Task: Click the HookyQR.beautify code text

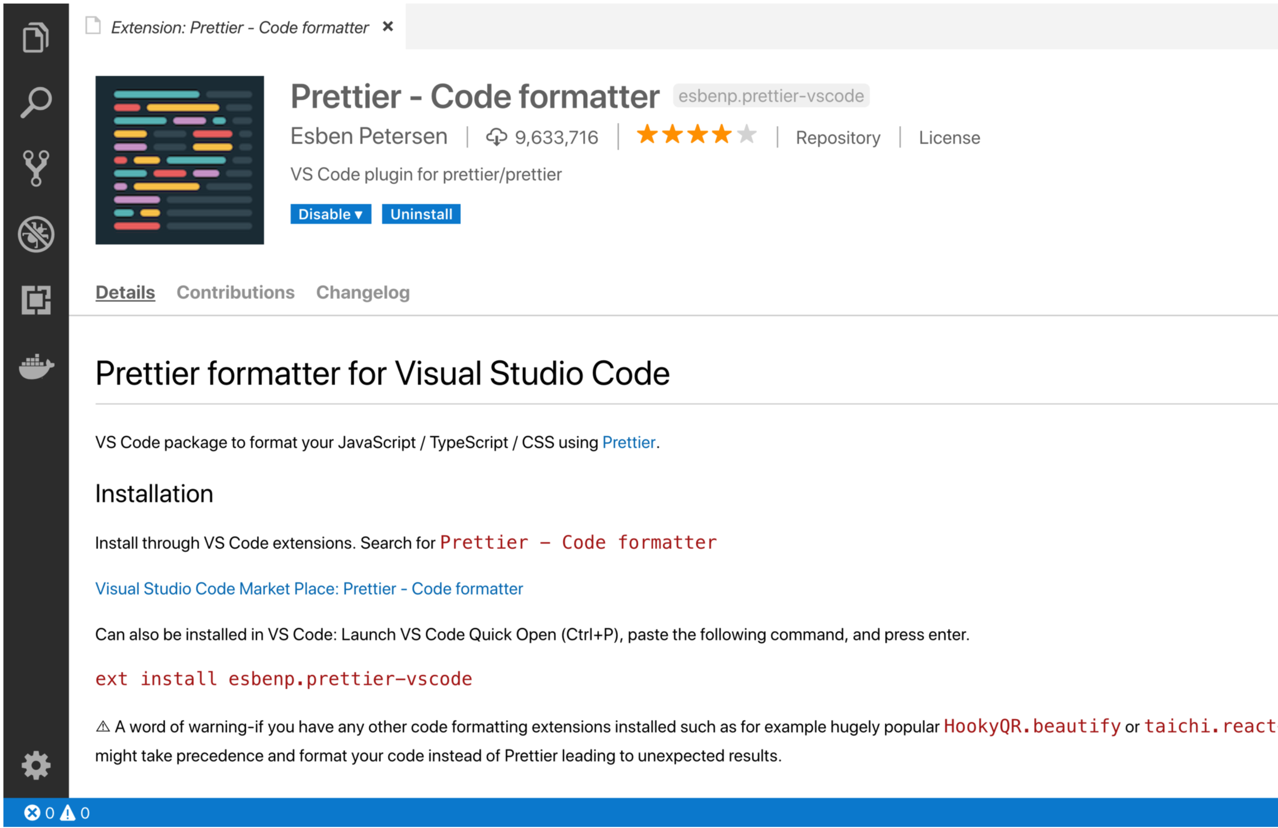Action: click(1032, 726)
